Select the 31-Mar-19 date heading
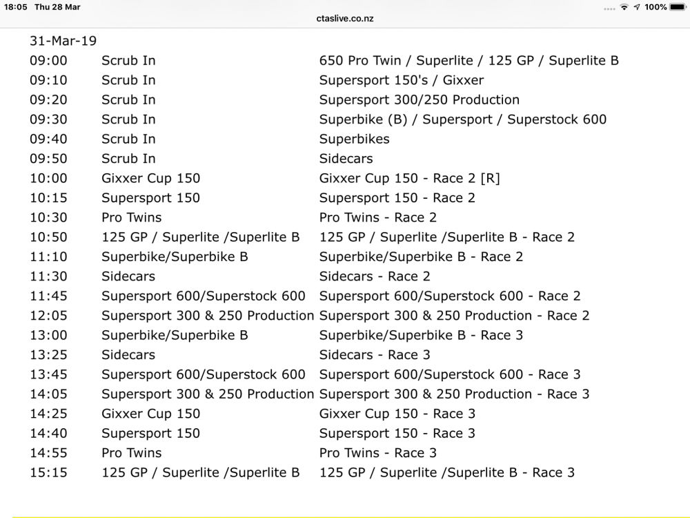This screenshot has width=690, height=518. coord(63,41)
